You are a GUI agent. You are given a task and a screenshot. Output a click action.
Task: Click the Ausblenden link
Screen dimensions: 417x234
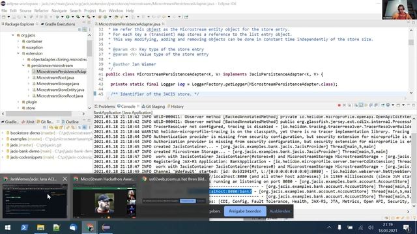tap(280, 211)
